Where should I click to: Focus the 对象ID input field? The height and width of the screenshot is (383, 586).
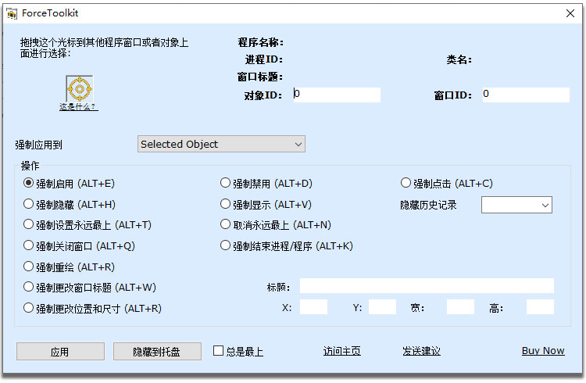(x=337, y=95)
